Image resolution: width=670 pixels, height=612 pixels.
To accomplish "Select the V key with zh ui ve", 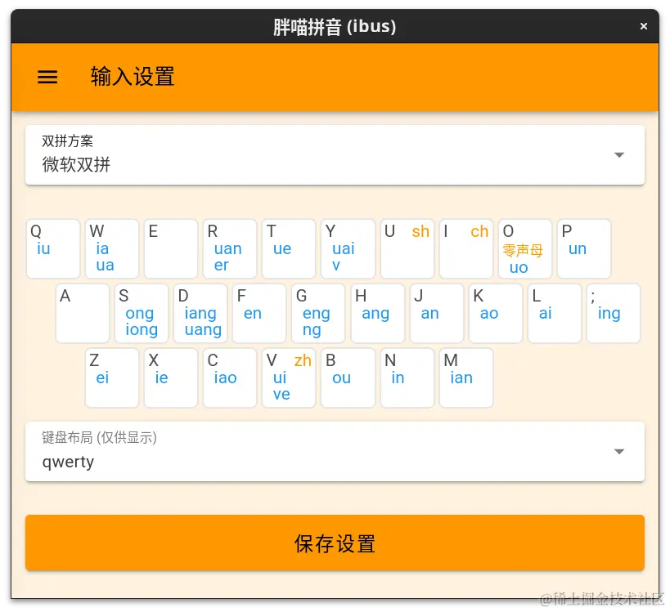I will point(289,377).
